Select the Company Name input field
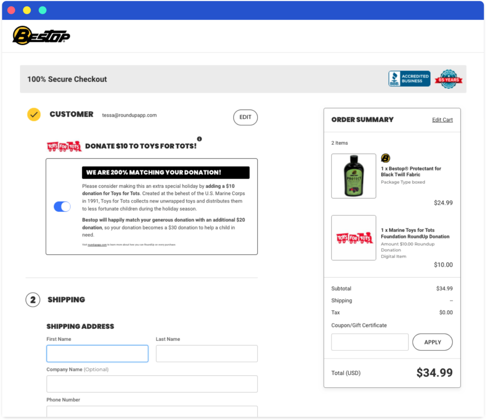The image size is (486, 420). pyautogui.click(x=152, y=384)
